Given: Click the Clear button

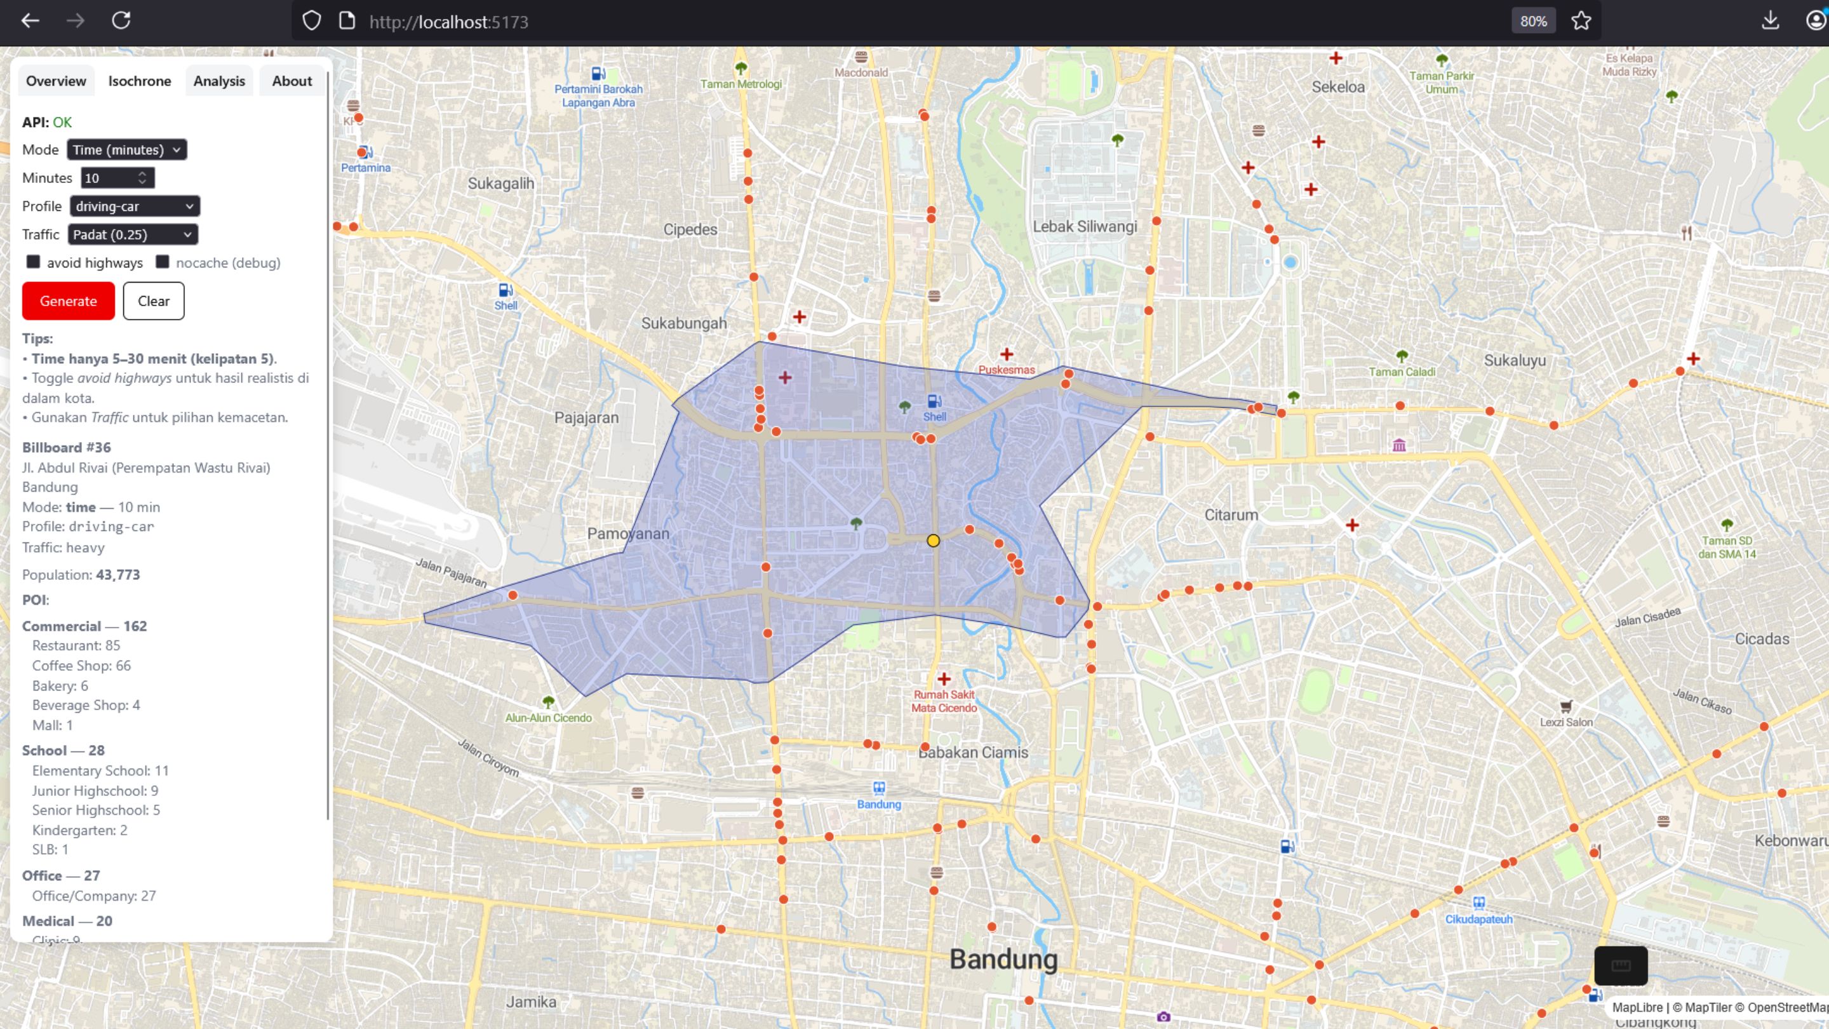Looking at the screenshot, I should click(x=153, y=300).
